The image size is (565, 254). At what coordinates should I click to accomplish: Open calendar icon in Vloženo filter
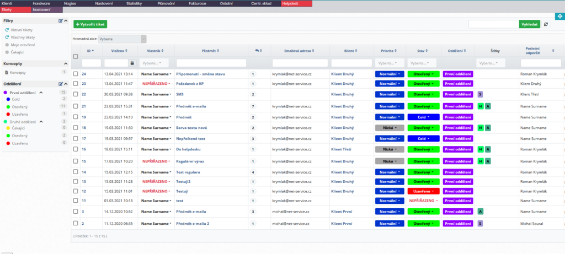point(132,63)
